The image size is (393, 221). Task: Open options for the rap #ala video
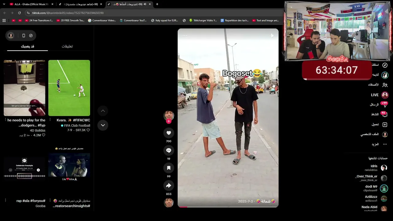6,200
